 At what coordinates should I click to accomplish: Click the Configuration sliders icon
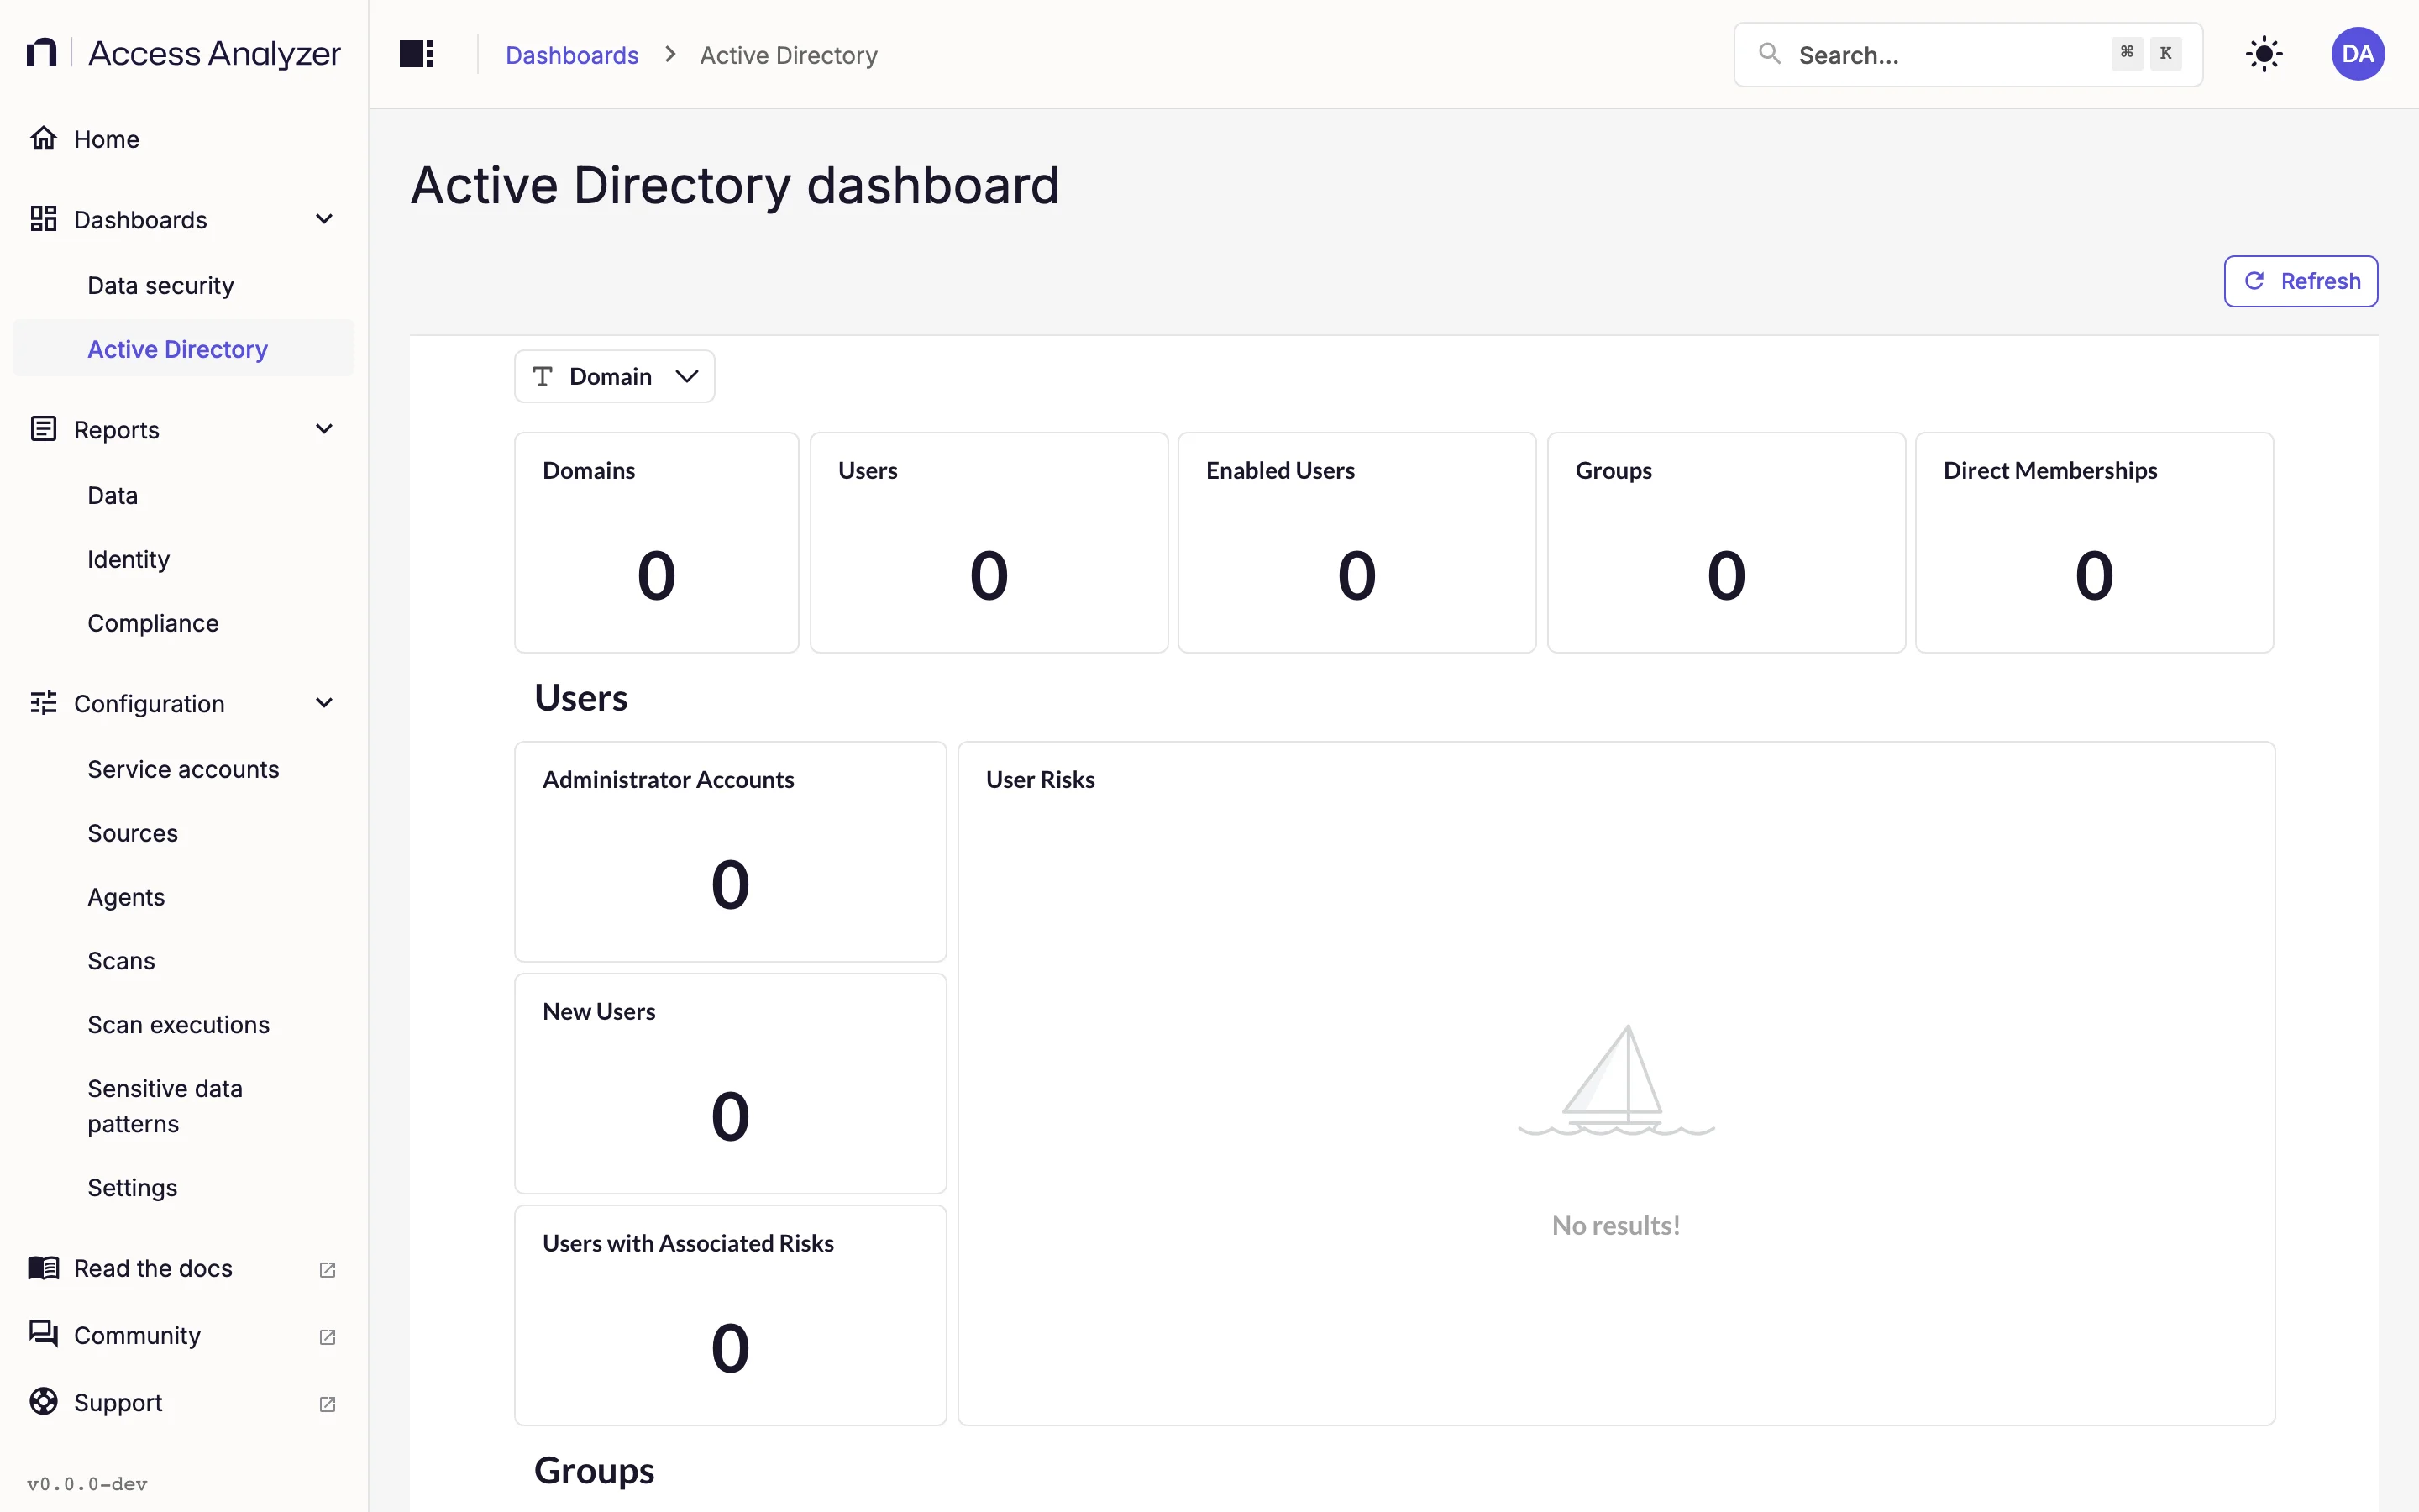coord(43,703)
